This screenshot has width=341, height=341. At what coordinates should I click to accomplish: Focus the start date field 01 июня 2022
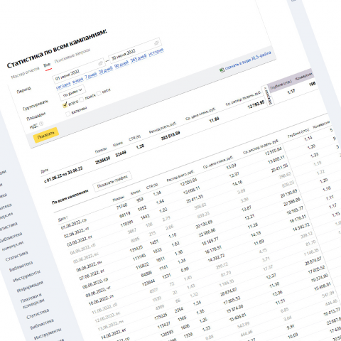[78, 71]
